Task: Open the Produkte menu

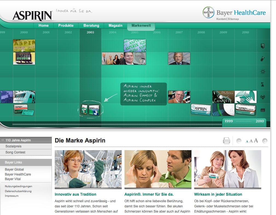Action: tap(66, 25)
